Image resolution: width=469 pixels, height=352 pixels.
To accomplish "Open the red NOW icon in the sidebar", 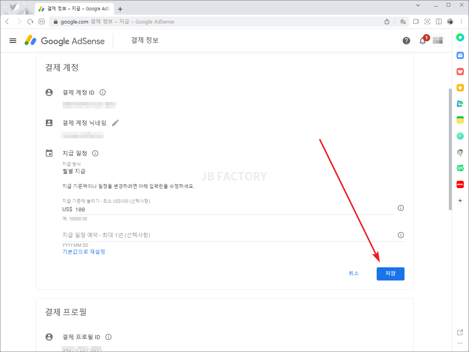I will click(x=460, y=184).
